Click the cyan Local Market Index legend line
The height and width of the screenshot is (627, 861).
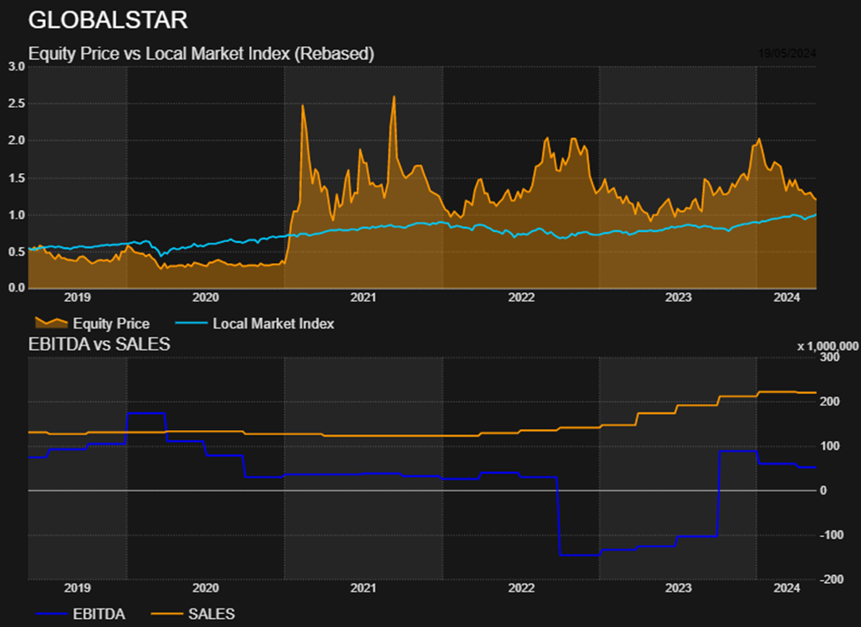[x=191, y=323]
